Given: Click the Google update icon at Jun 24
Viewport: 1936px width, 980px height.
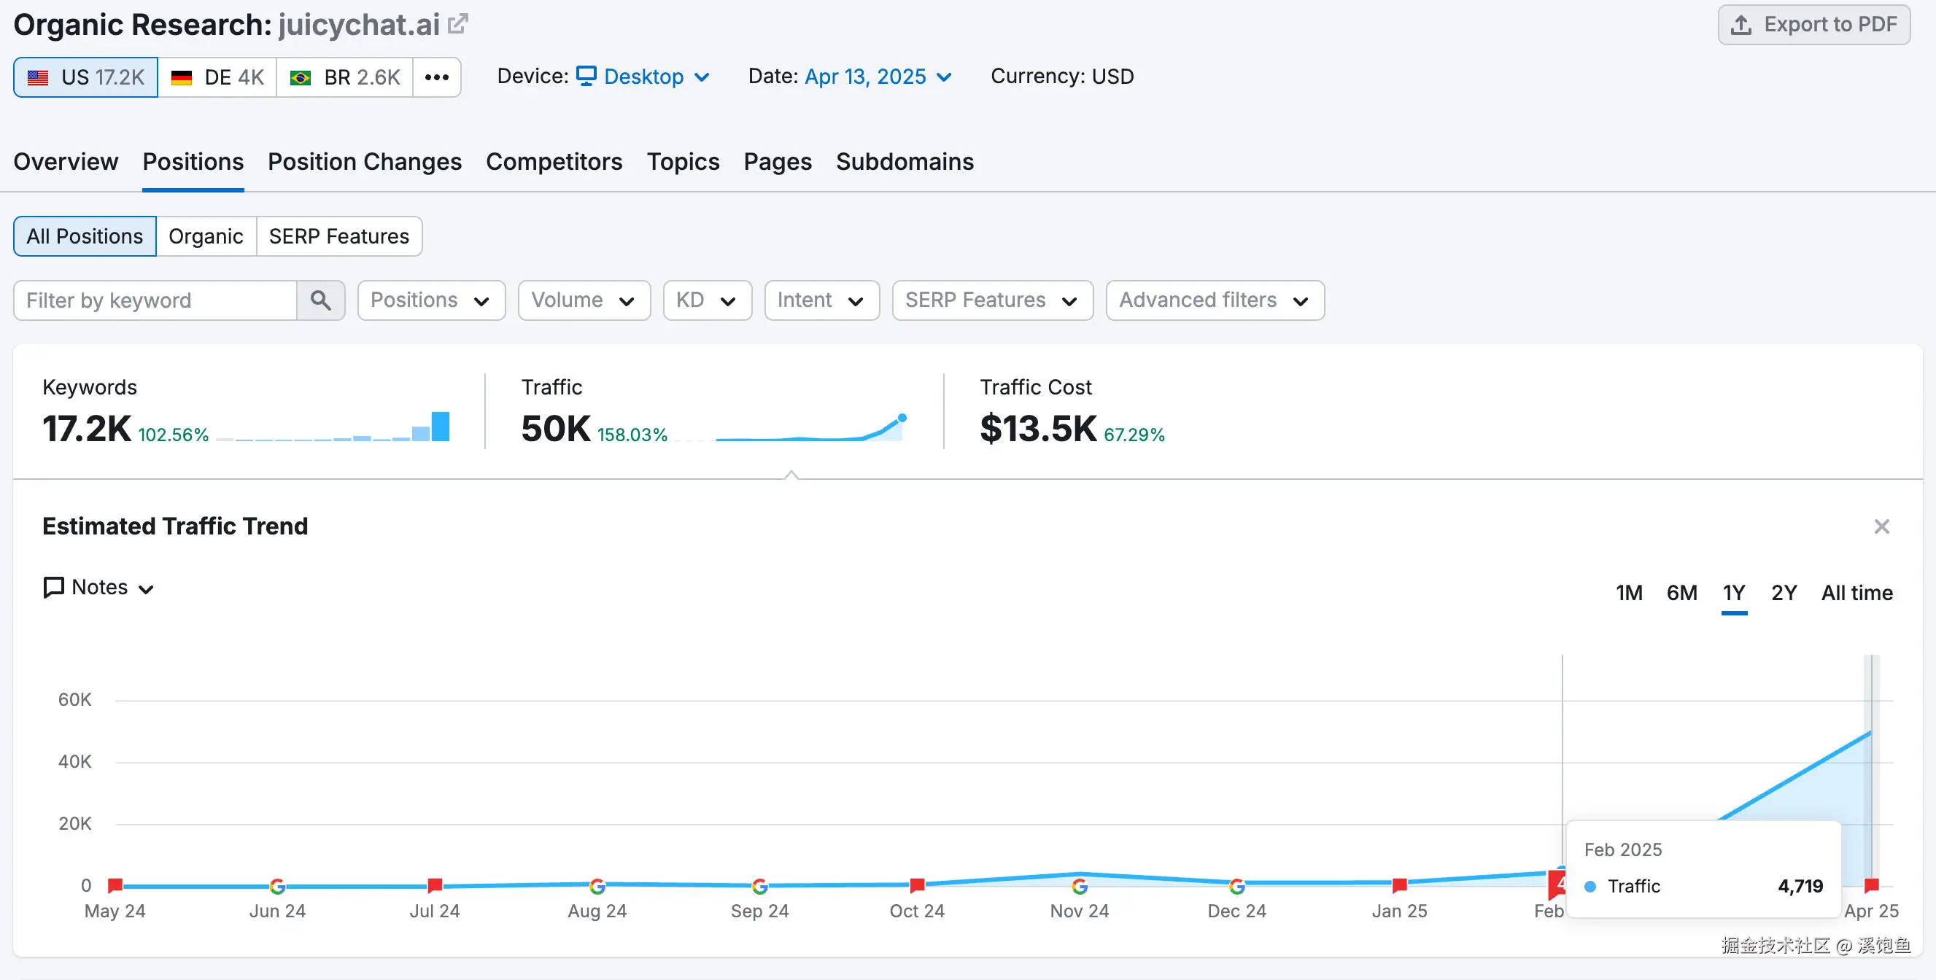Looking at the screenshot, I should (277, 886).
